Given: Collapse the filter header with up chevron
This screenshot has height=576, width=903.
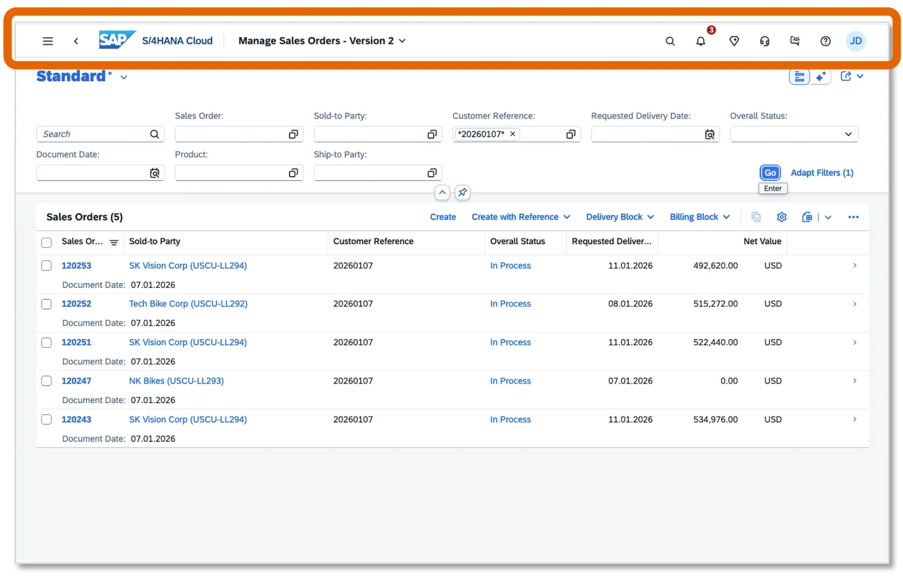Looking at the screenshot, I should pyautogui.click(x=442, y=192).
